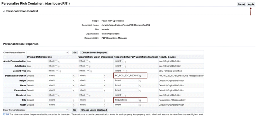Image resolution: width=257 pixels, height=118 pixels.
Task: Reset Width at Organization level icon
Action: (105, 105)
